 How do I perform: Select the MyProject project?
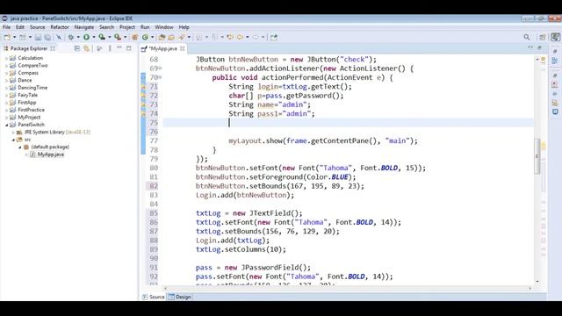[29, 117]
